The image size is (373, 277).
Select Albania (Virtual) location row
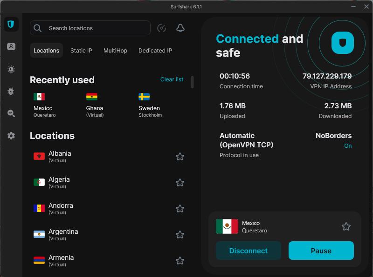coord(109,157)
